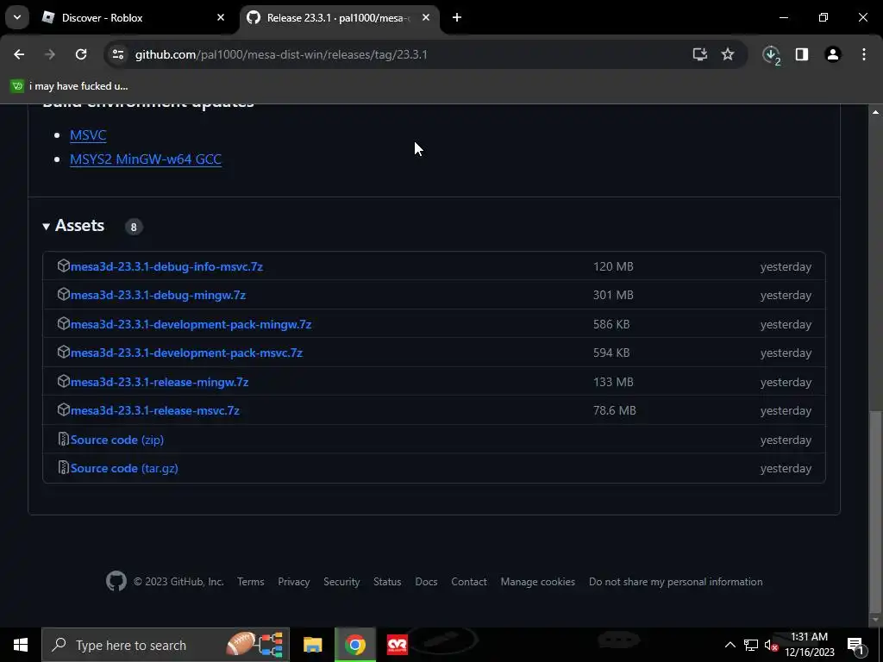This screenshot has width=883, height=662.
Task: Open the Windows Start menu
Action: coord(21,645)
